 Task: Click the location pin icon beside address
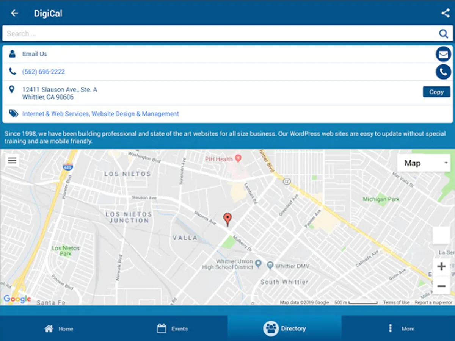tap(12, 89)
